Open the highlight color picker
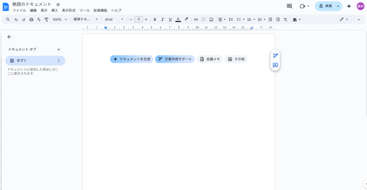Viewport: 367px width, 190px height. (186, 19)
